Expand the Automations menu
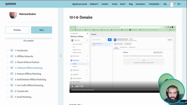 141,4
